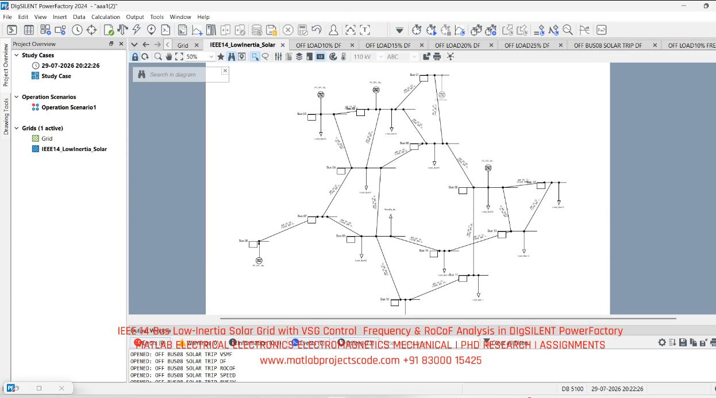Collapse the Grids (1 active) section
This screenshot has width=716, height=398.
tap(16, 128)
